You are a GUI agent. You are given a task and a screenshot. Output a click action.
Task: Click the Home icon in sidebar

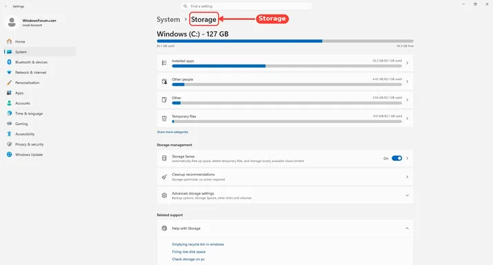pos(9,41)
